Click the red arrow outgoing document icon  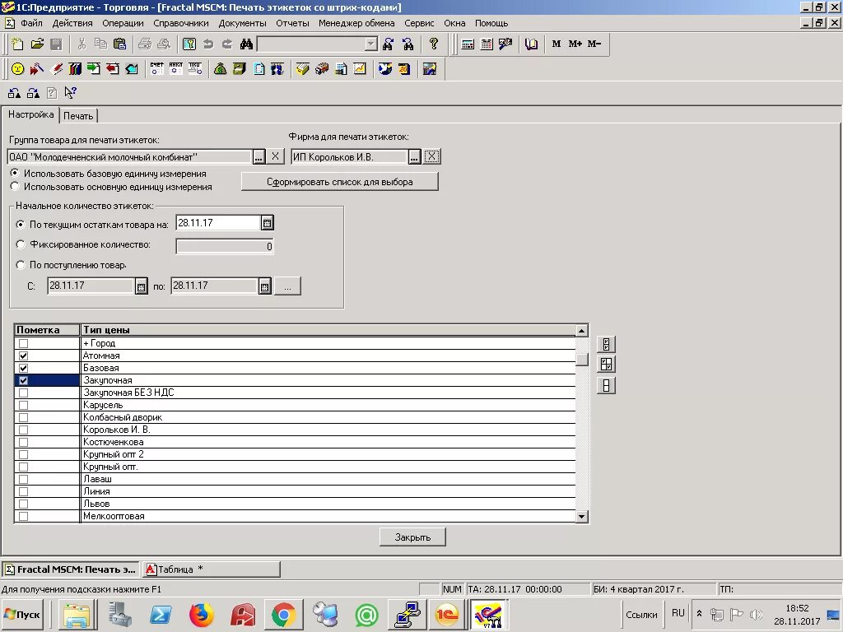112,69
